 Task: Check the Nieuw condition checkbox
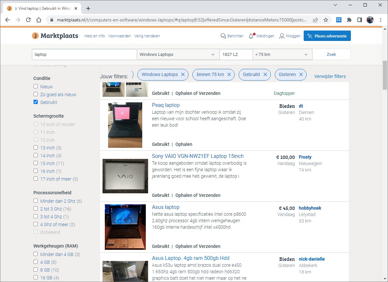tap(35, 86)
